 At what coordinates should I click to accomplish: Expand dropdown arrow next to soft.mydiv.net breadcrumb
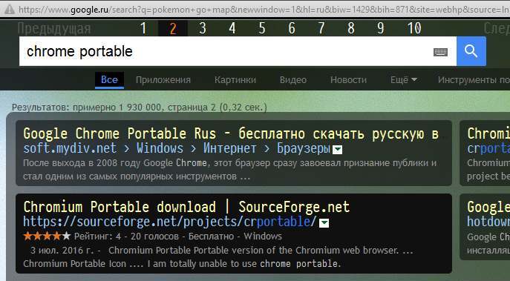pos(338,150)
